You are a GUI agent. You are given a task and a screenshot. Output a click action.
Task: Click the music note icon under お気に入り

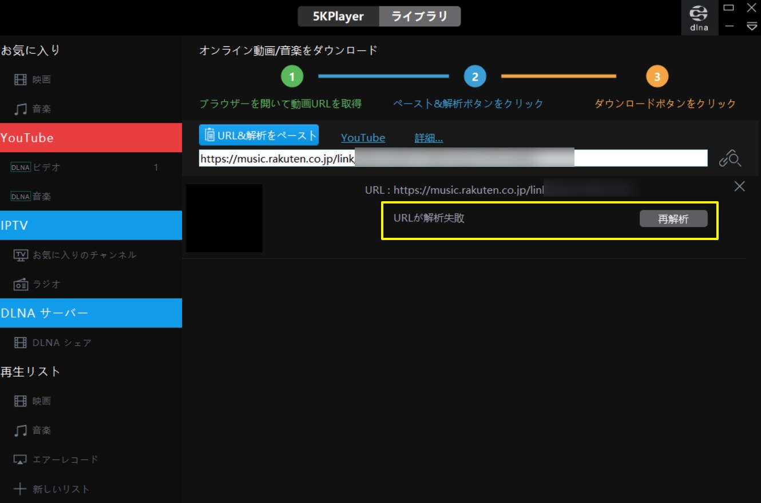click(x=21, y=109)
